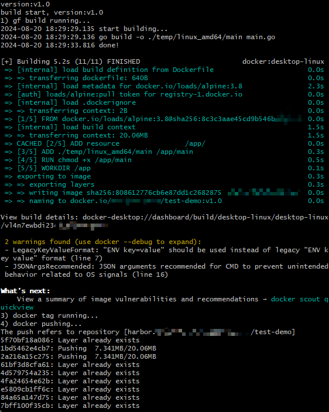Image resolution: width=329 pixels, height=412 pixels.
Task: Click the 'The push refers to repository' line
Action: pyautogui.click(x=148, y=332)
